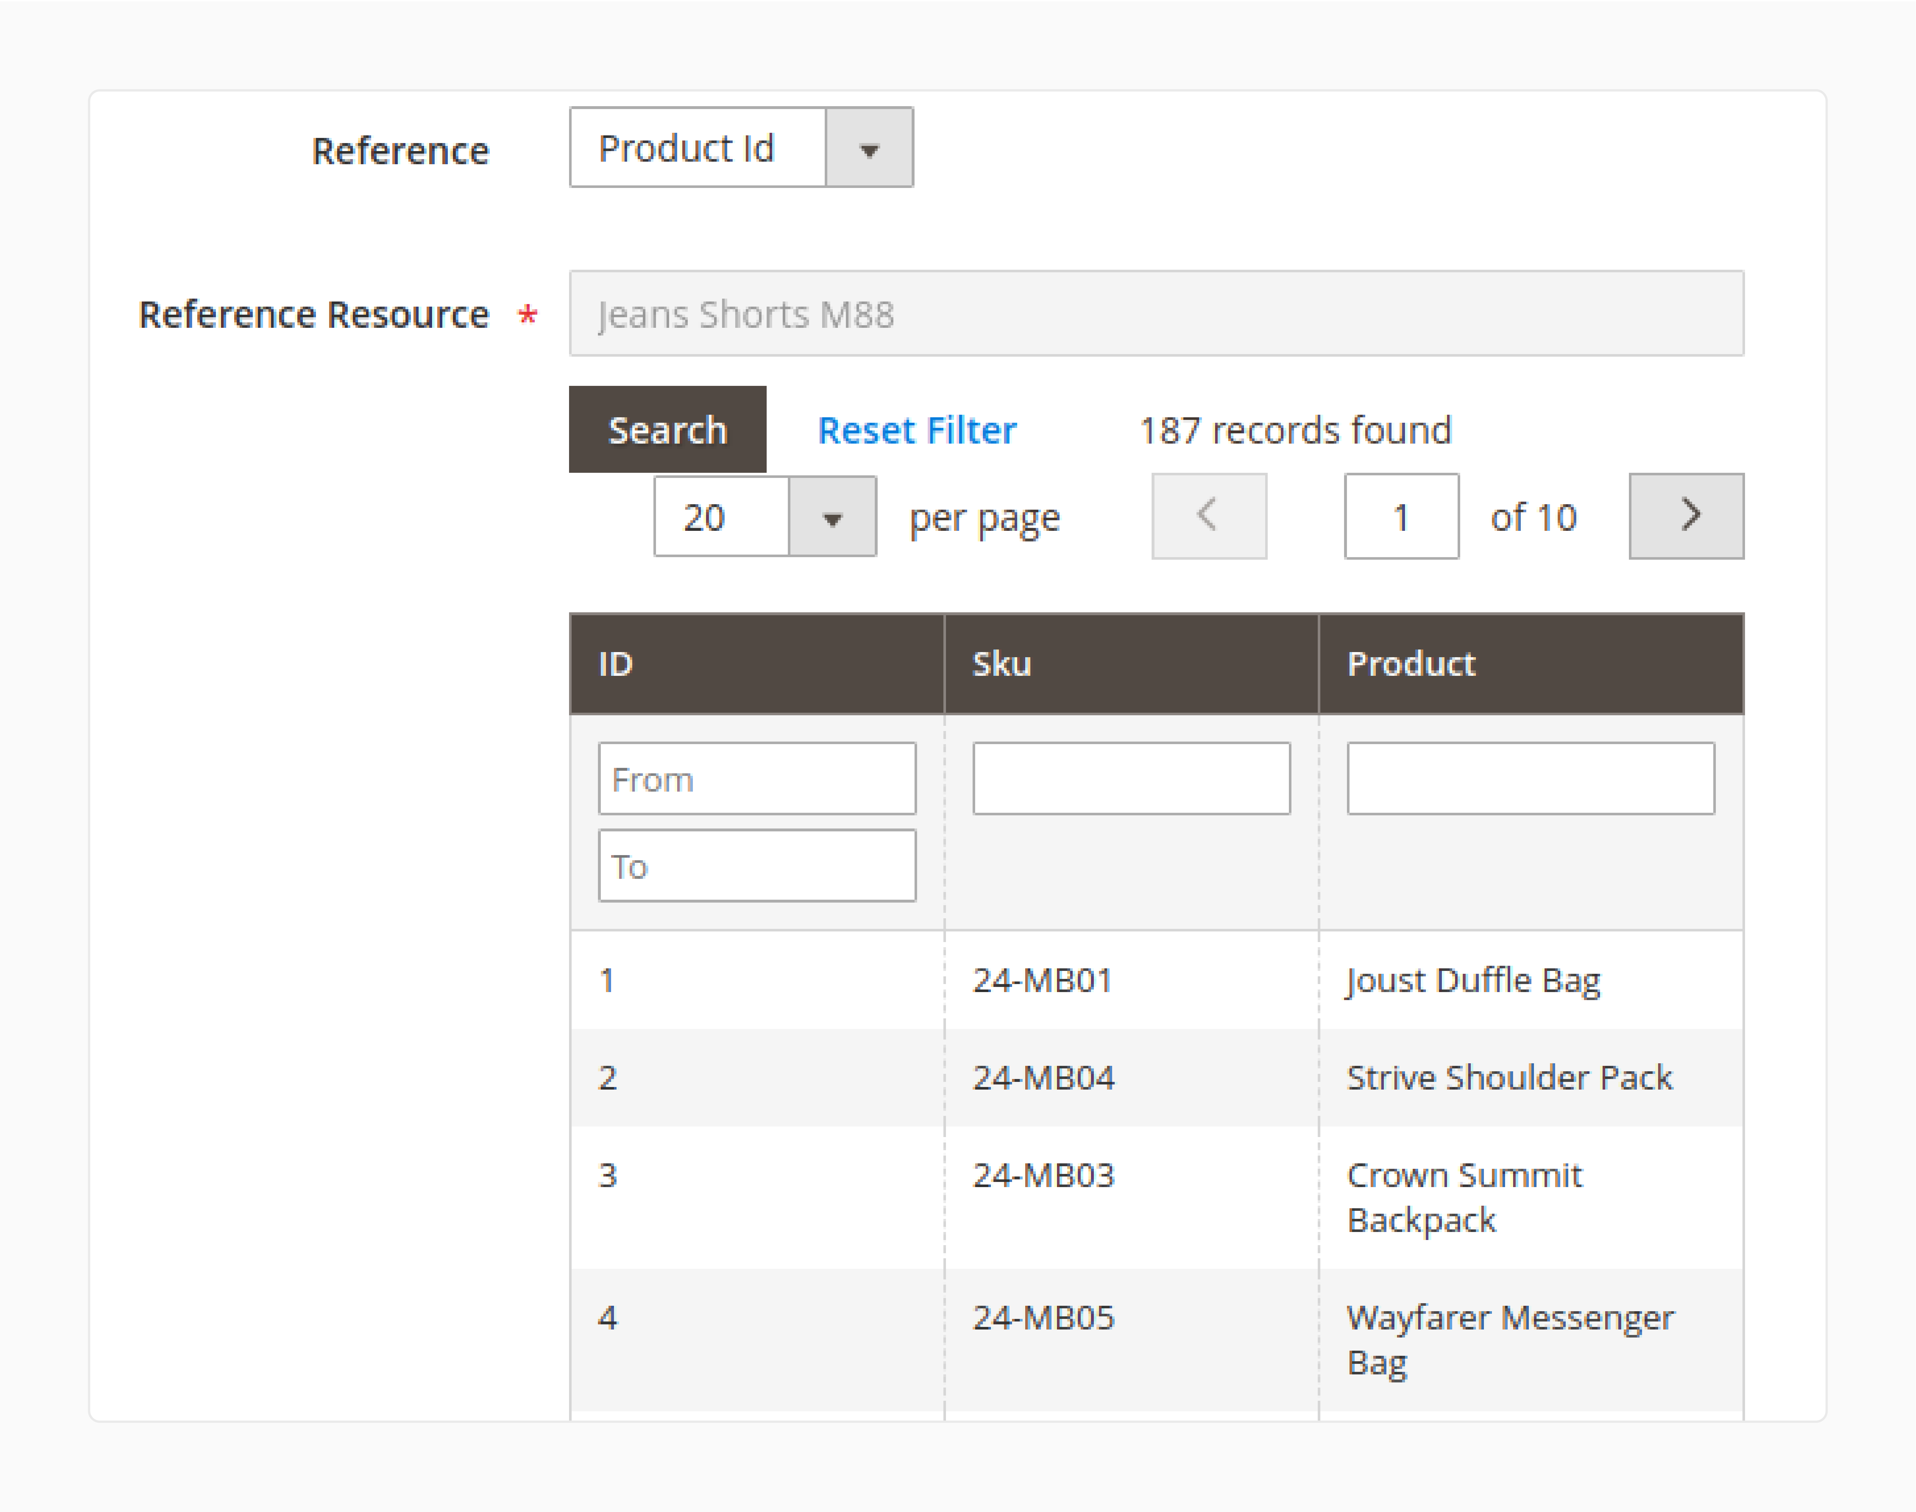Select the 'Crown Summit Backpack' product

click(x=1464, y=1198)
